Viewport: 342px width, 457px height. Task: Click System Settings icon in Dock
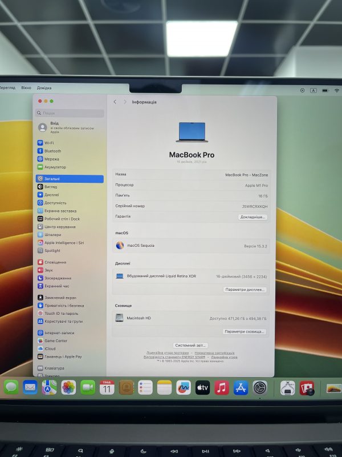coord(260,388)
